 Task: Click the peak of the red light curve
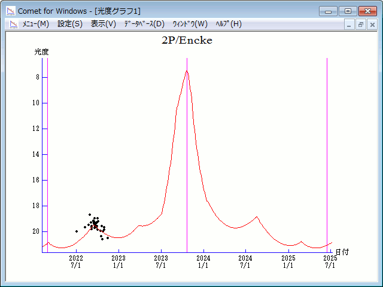click(x=187, y=71)
